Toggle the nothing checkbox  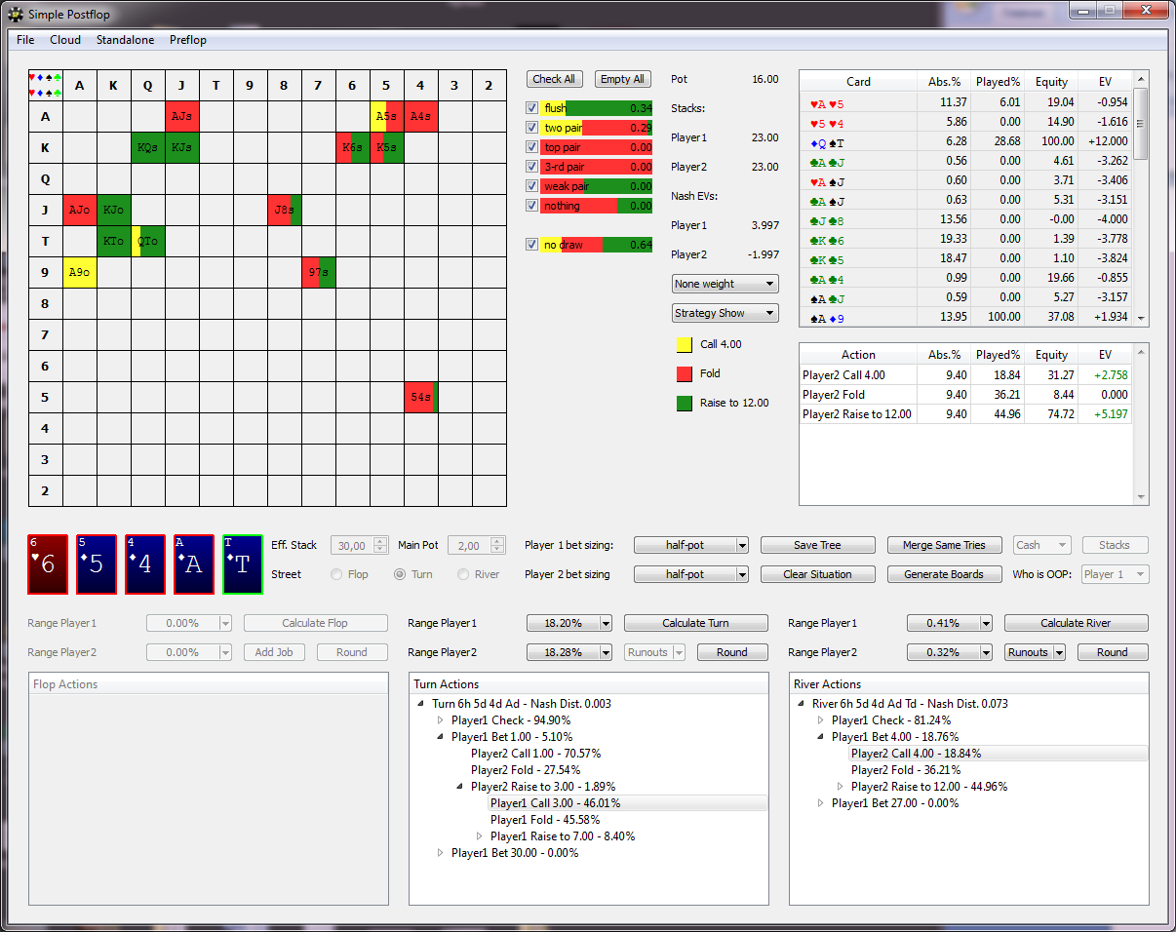[x=531, y=206]
